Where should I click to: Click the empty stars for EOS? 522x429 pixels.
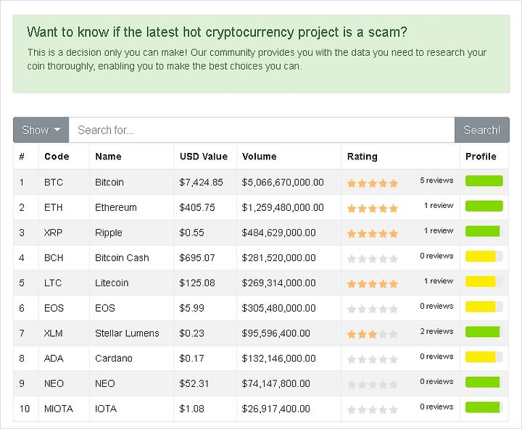coord(373,309)
